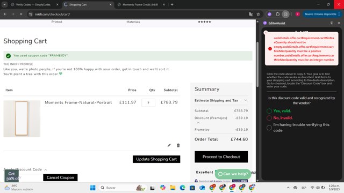Click the translate page icon in address bar
This screenshot has width=344, height=193.
(x=251, y=14)
